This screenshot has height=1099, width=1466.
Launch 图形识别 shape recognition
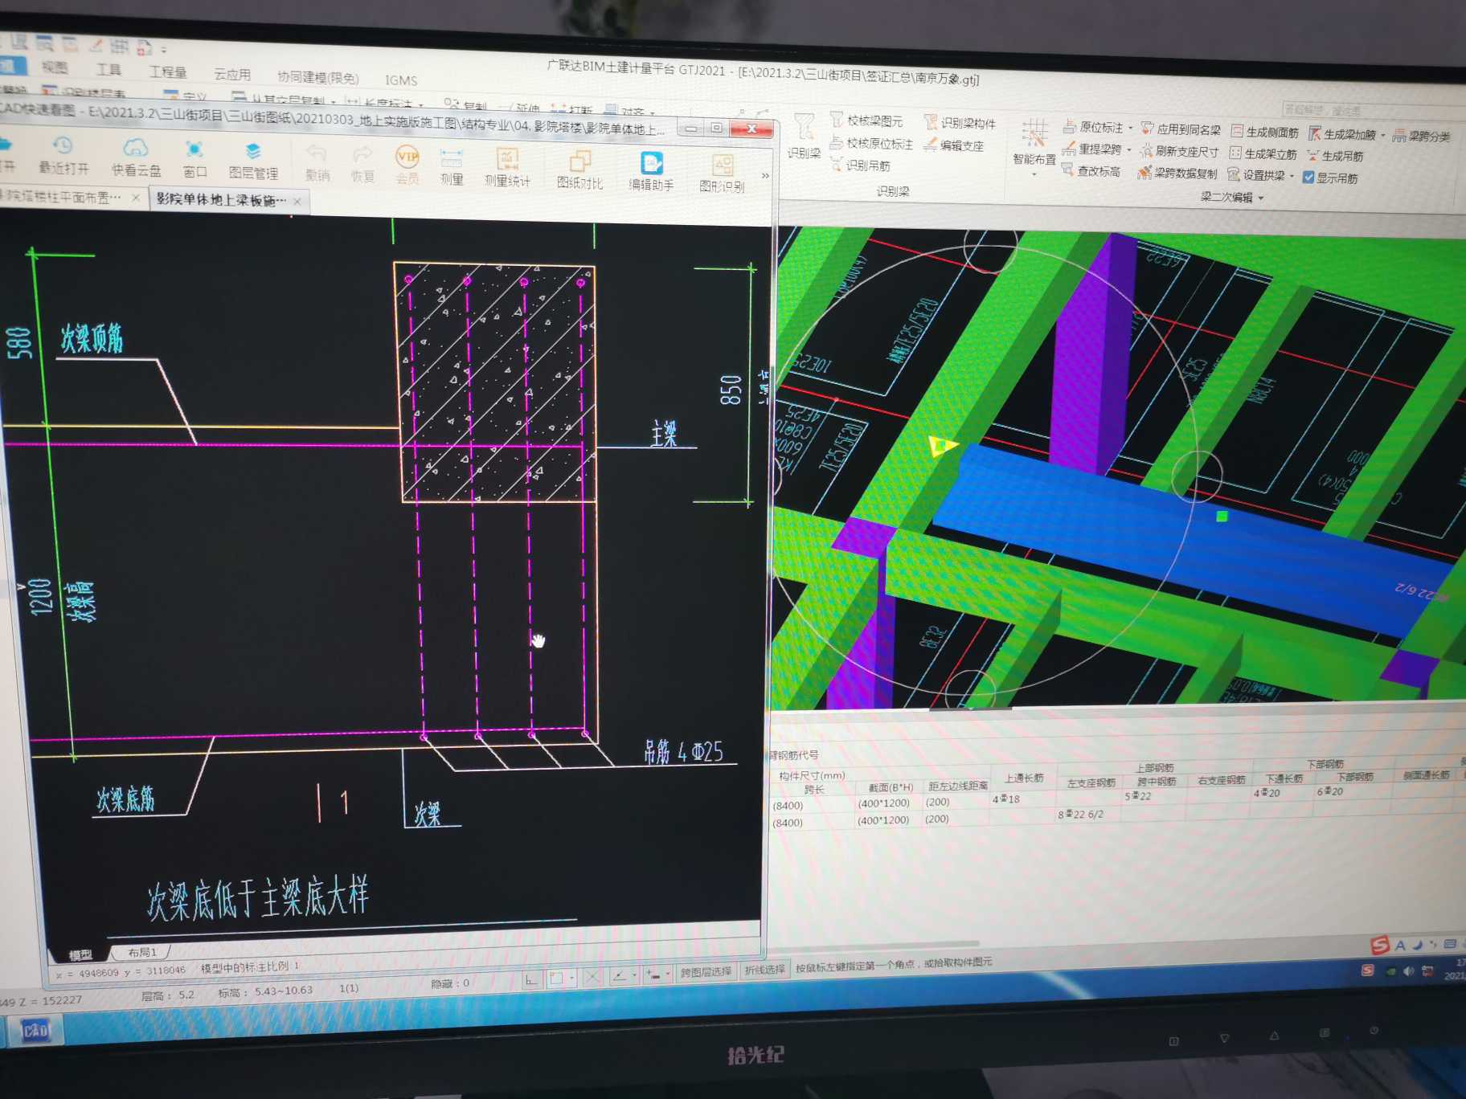[722, 174]
